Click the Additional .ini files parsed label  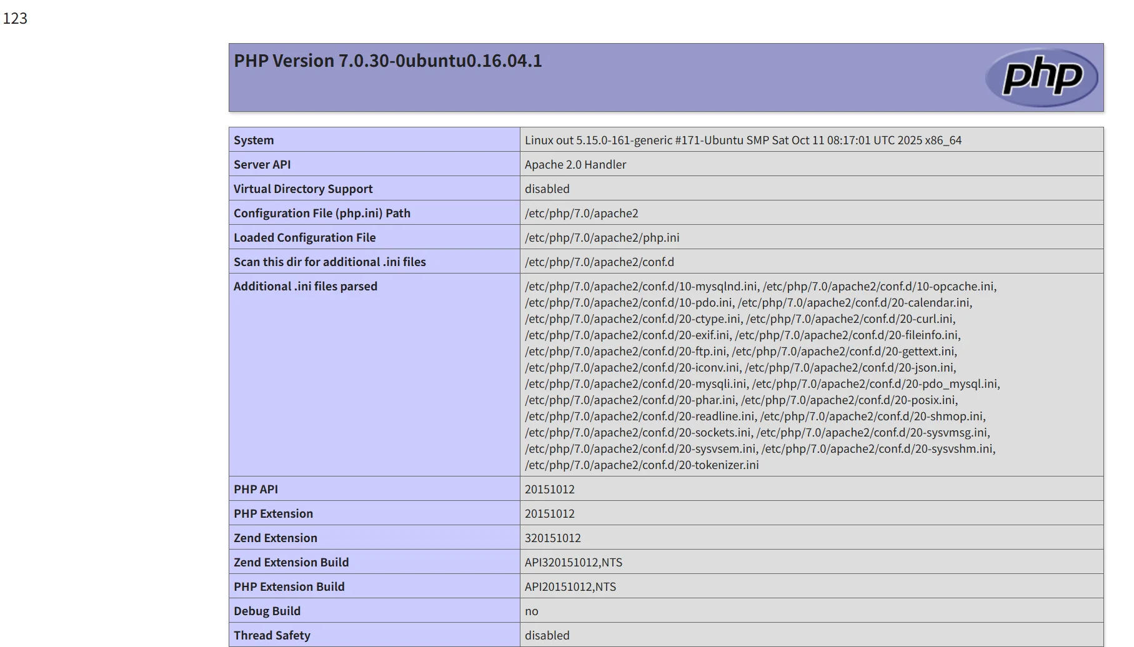point(305,286)
